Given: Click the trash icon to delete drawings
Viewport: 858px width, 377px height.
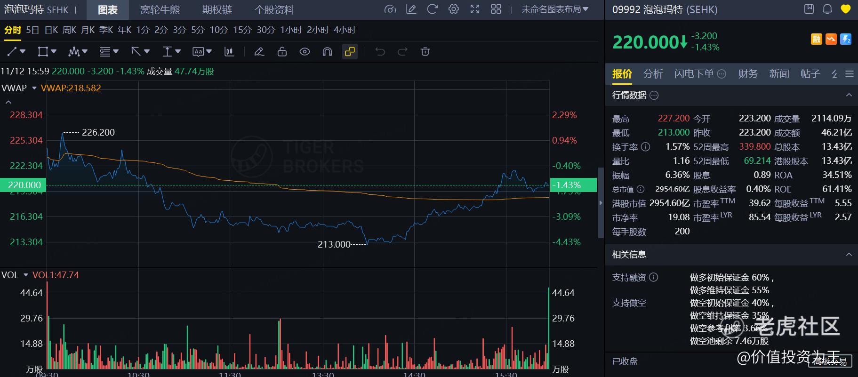Looking at the screenshot, I should (x=425, y=52).
